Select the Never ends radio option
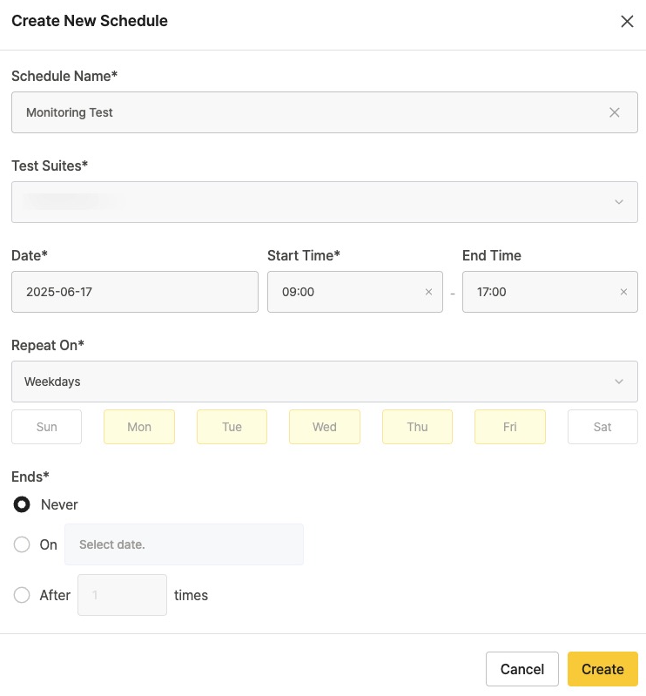Viewport: 646px width, 696px height. [x=22, y=504]
